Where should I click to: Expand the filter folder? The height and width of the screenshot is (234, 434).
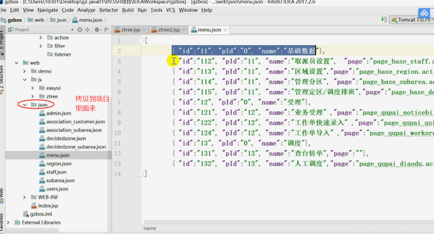point(41,46)
